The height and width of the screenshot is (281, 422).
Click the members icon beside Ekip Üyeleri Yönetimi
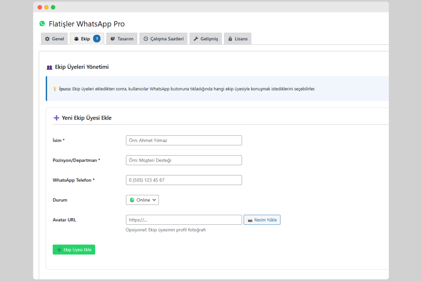(49, 67)
